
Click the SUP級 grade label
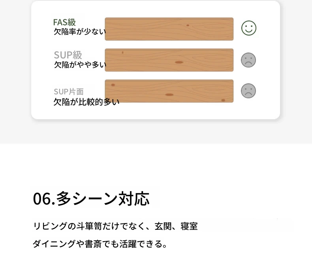click(68, 55)
